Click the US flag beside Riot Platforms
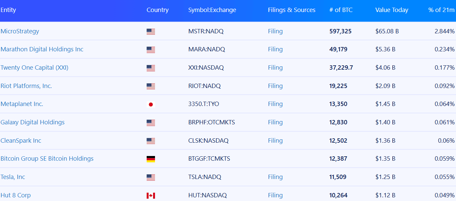 tap(151, 86)
